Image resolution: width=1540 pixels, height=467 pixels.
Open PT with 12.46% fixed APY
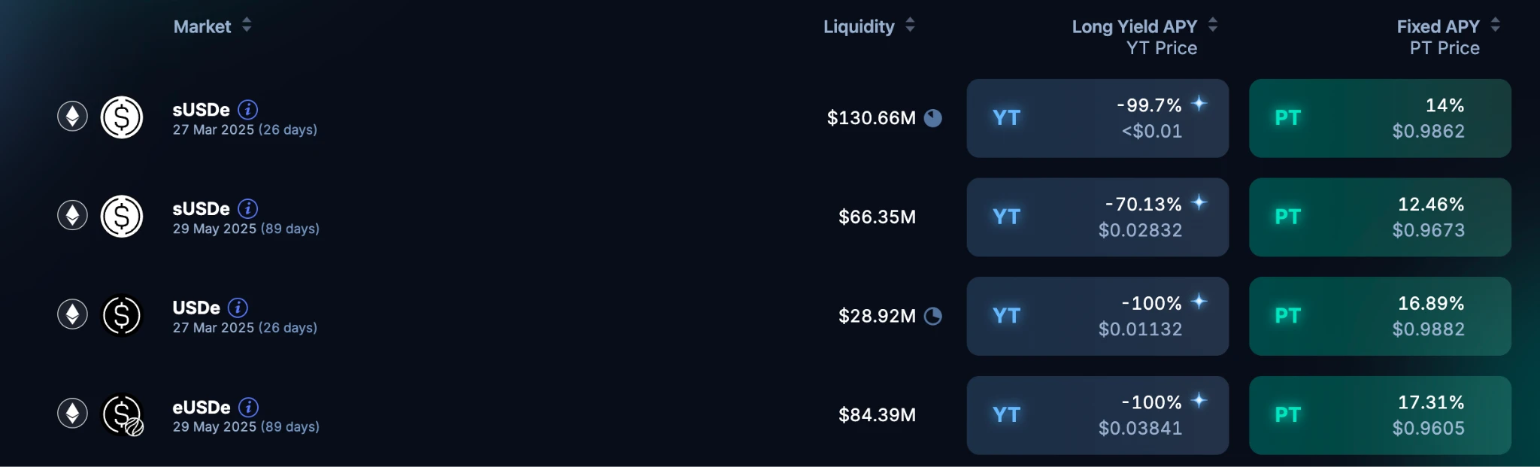[x=1380, y=217]
